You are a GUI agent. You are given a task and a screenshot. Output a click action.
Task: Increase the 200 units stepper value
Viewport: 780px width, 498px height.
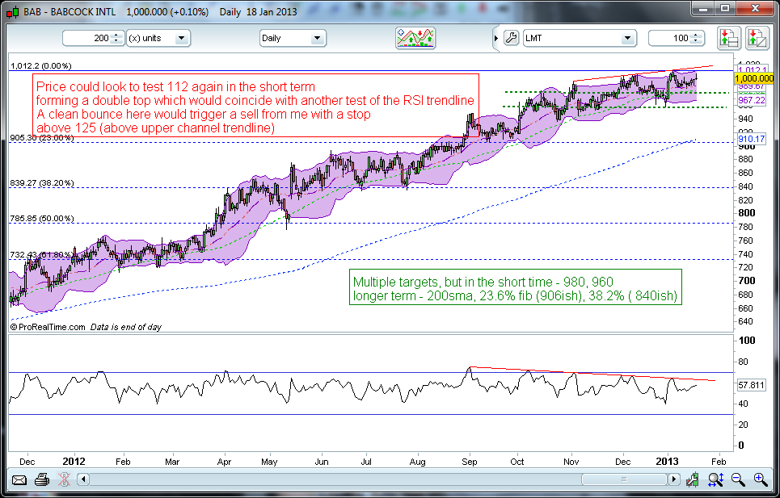click(x=117, y=35)
